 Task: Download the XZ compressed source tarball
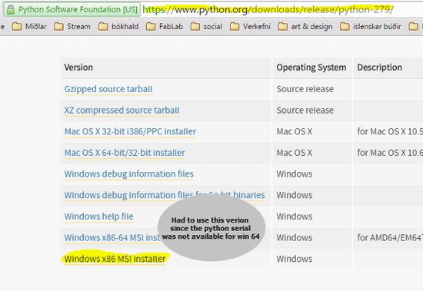[x=122, y=111]
